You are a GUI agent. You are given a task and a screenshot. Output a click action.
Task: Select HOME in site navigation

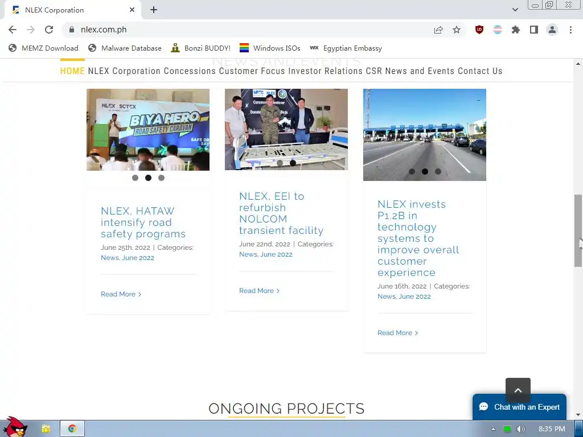[72, 71]
